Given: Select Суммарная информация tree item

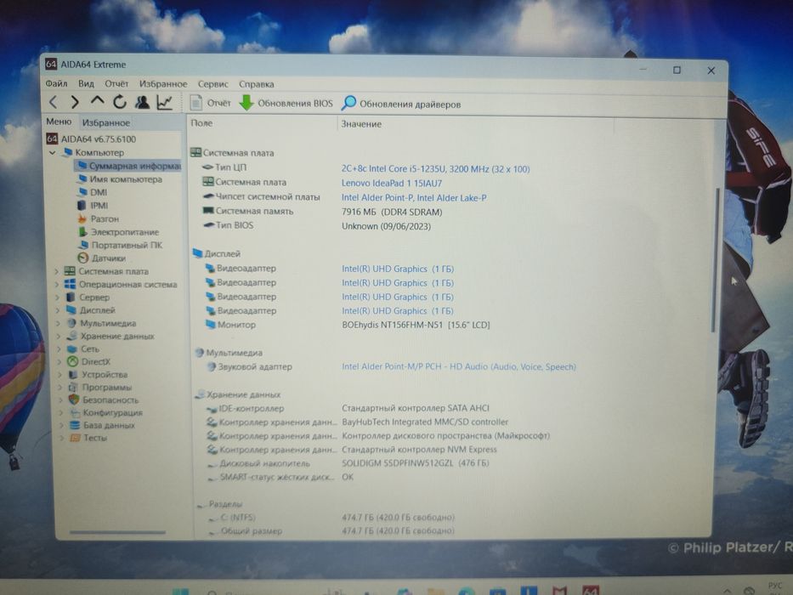Looking at the screenshot, I should [129, 166].
